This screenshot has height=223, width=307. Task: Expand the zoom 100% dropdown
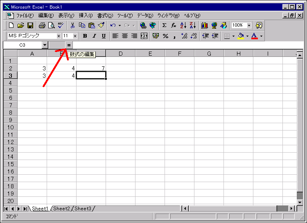point(249,25)
